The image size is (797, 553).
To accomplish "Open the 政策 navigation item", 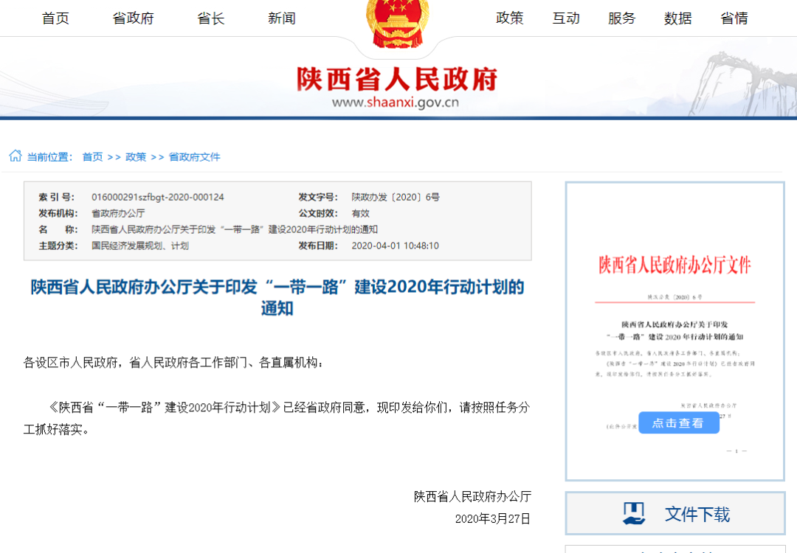I will (509, 18).
